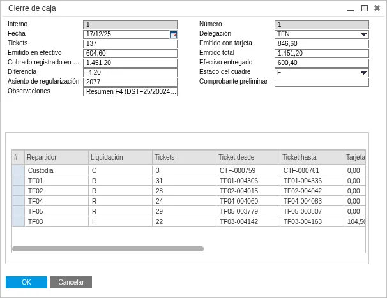
Task: Click the Tickets count 24 for TF04
Action: (x=184, y=201)
